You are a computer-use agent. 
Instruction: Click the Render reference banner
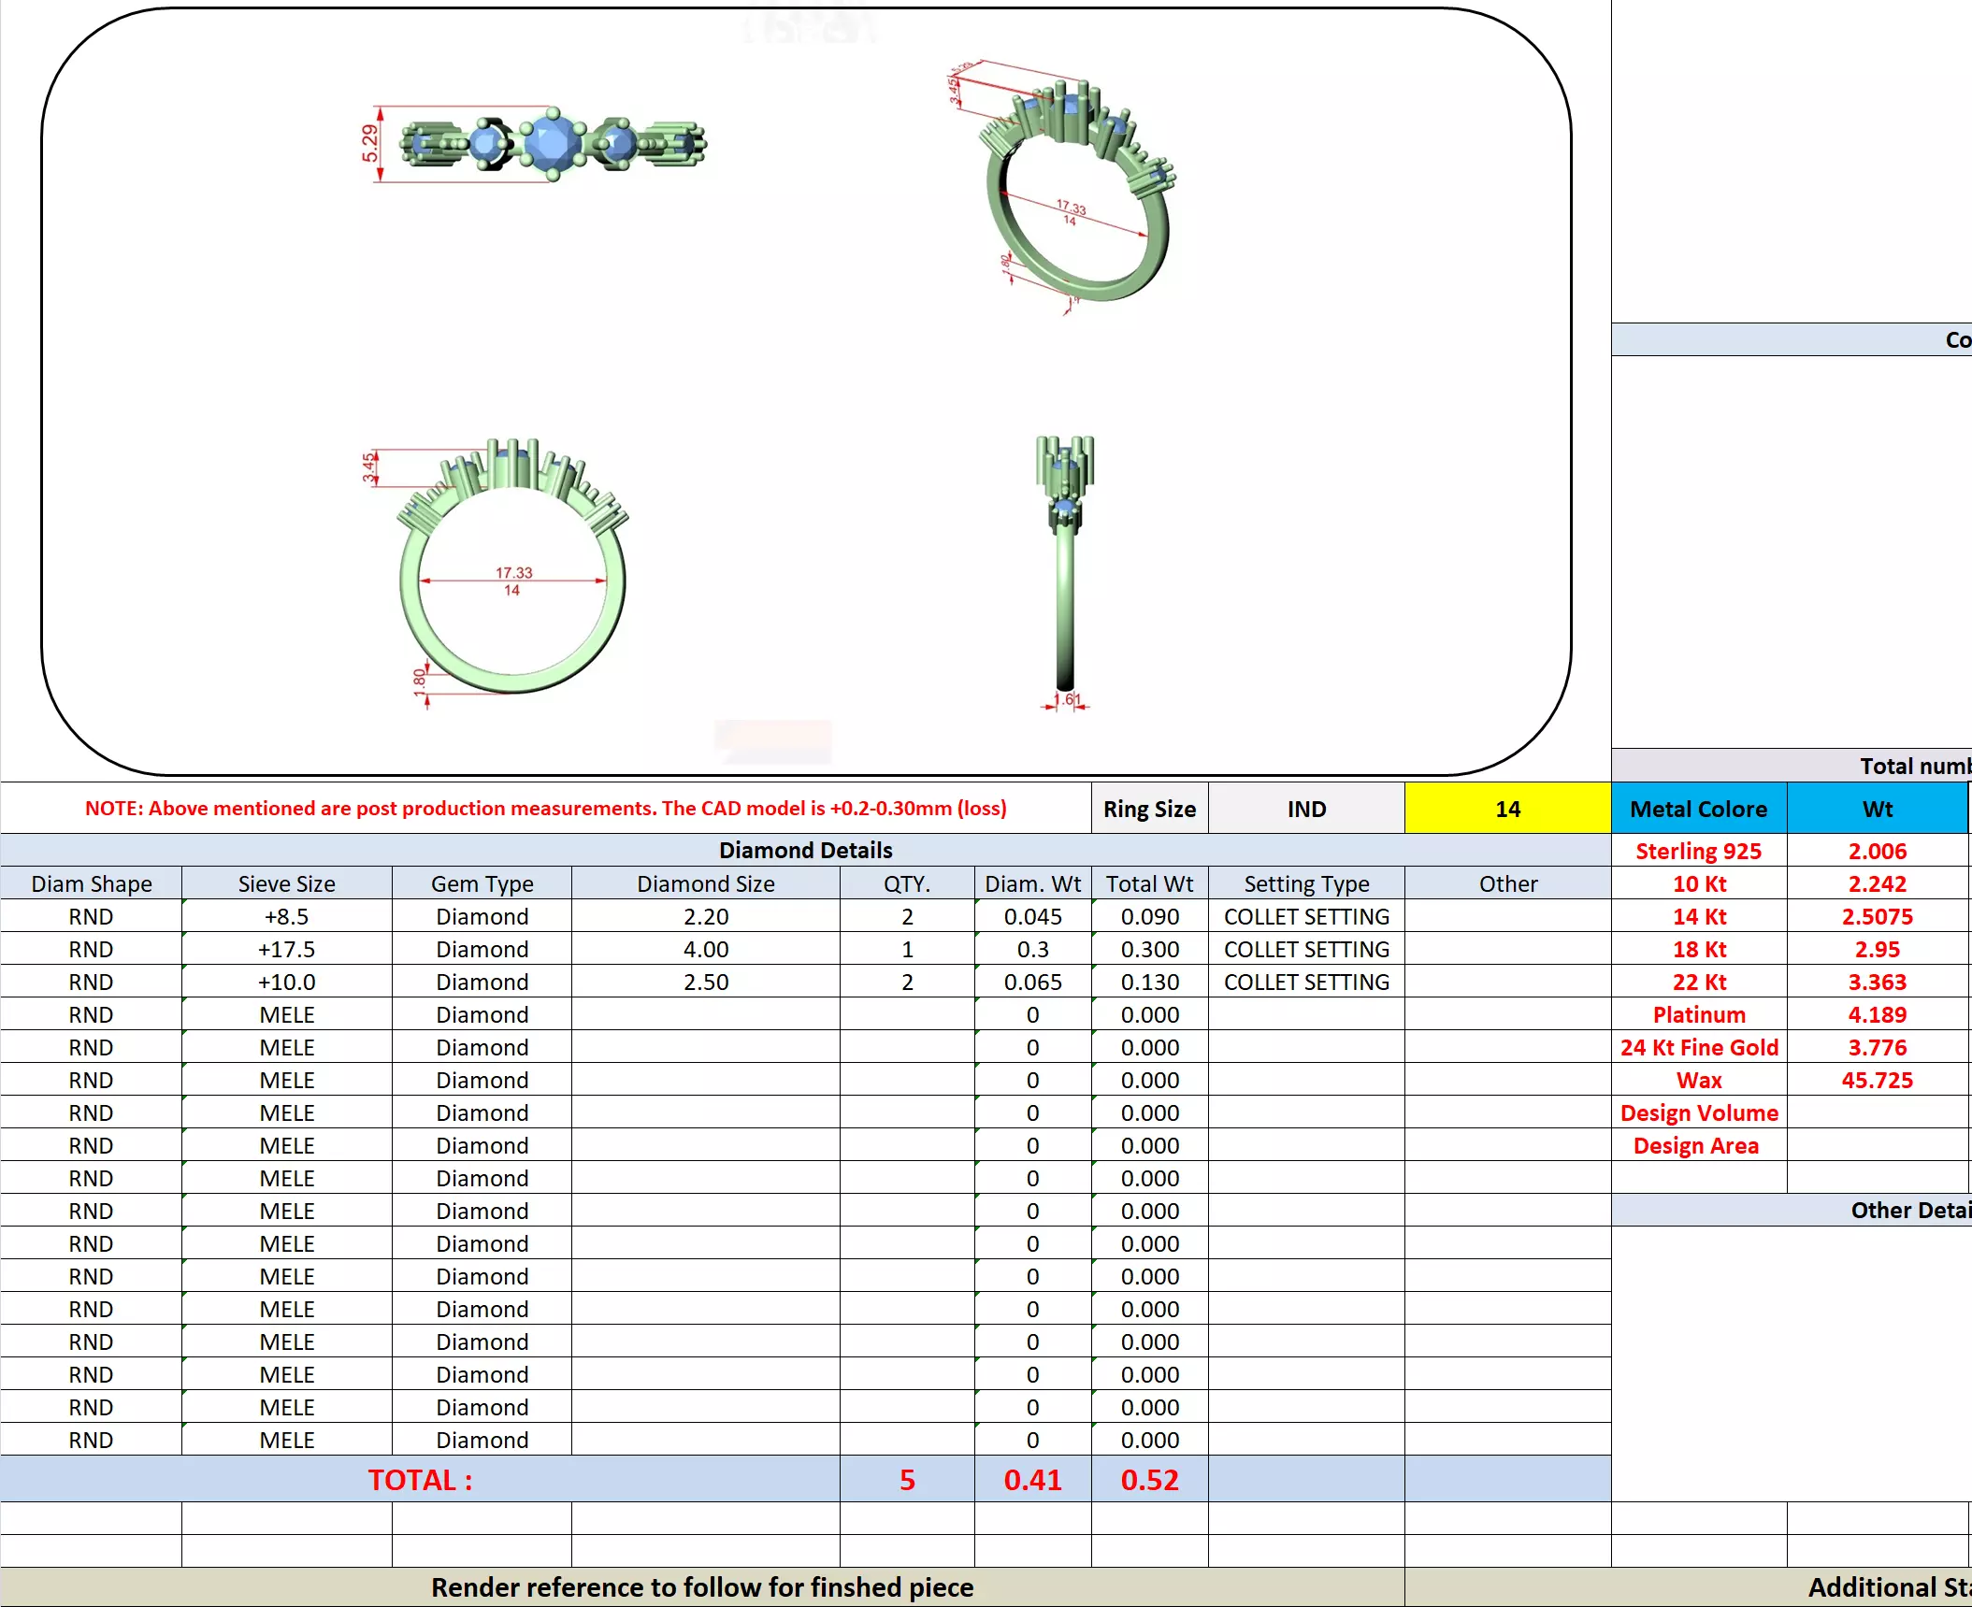(x=701, y=1586)
